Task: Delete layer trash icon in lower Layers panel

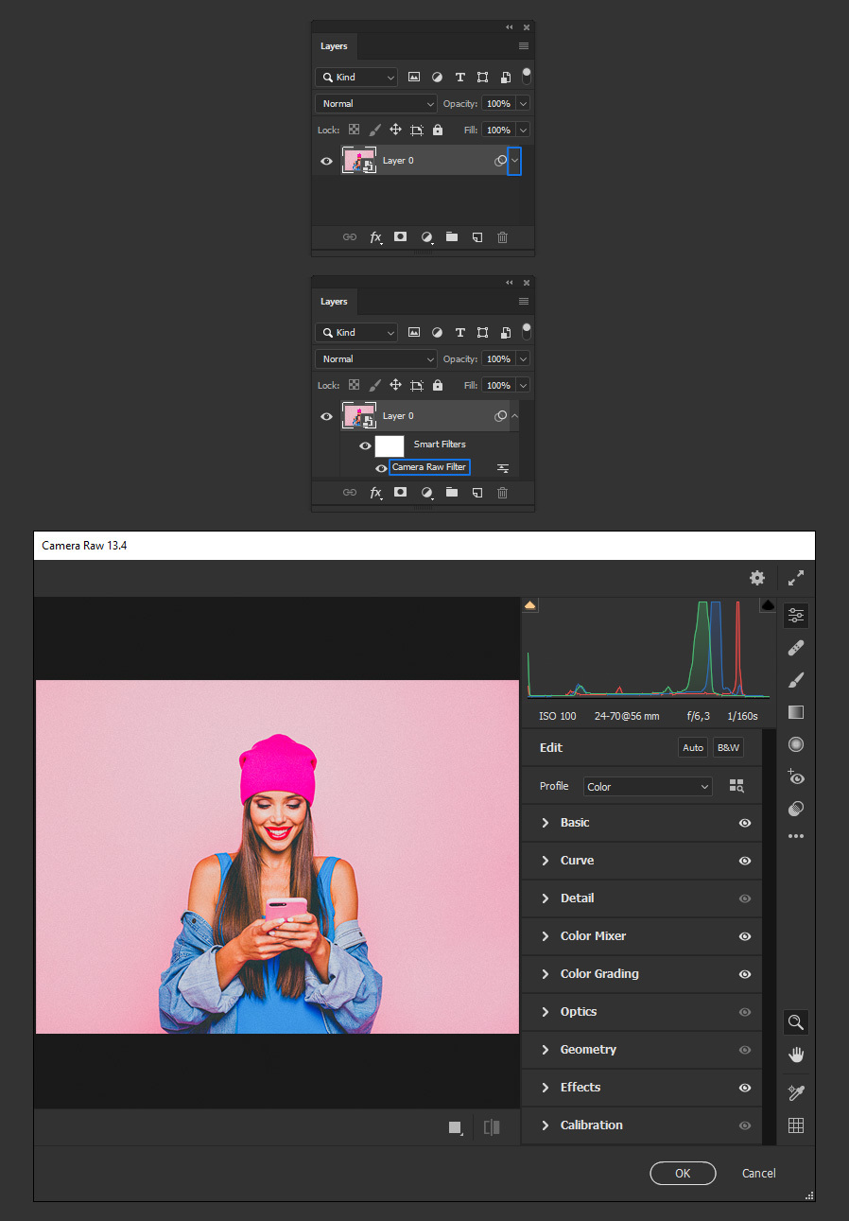Action: (x=503, y=493)
